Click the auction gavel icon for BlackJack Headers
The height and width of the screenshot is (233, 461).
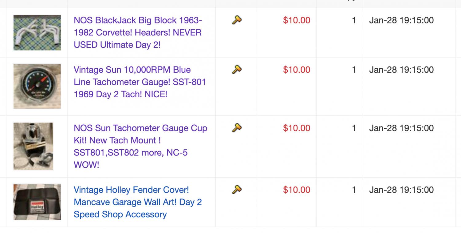click(237, 20)
